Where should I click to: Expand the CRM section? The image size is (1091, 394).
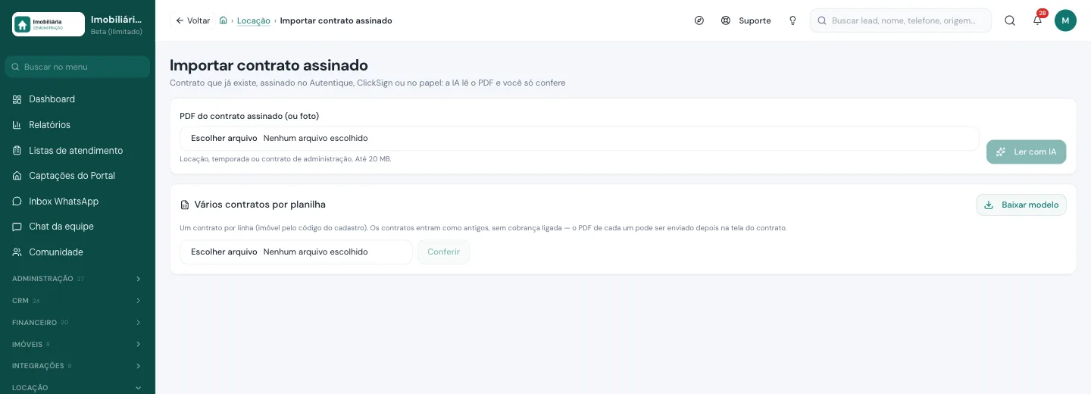77,301
